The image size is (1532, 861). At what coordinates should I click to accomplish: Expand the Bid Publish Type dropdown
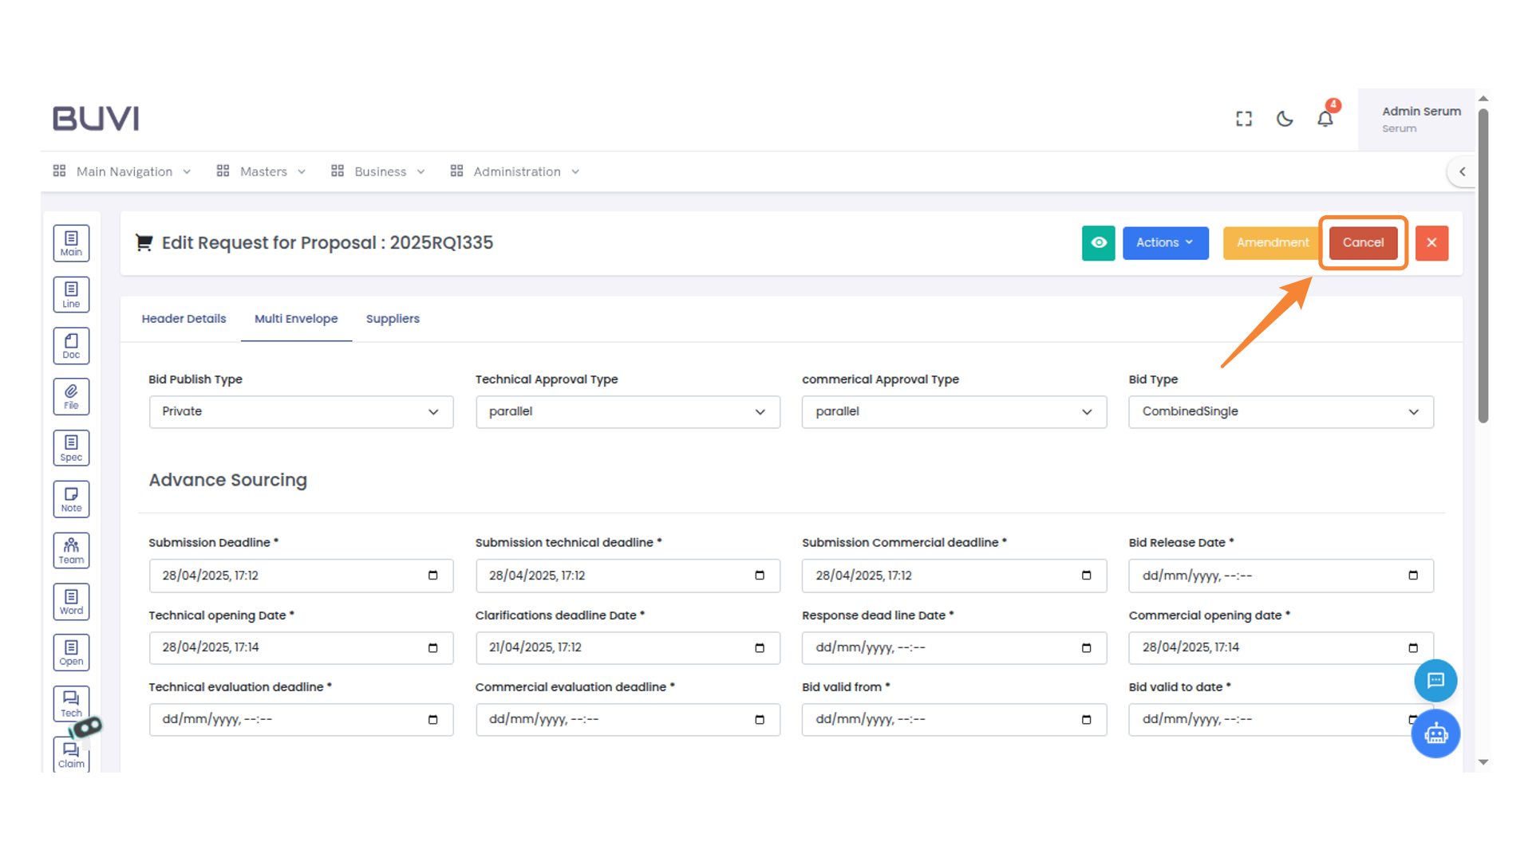[301, 412]
